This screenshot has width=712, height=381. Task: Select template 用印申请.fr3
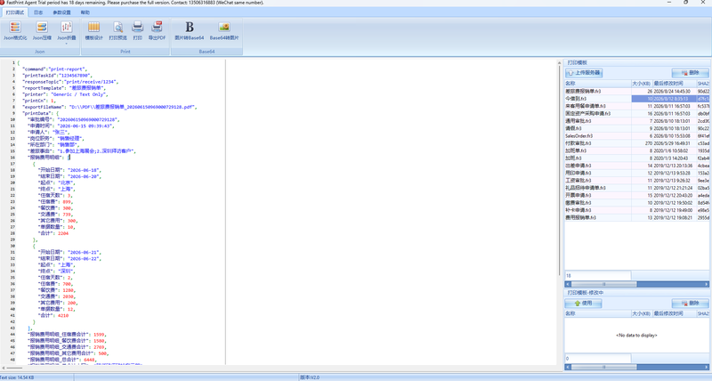coord(597,173)
